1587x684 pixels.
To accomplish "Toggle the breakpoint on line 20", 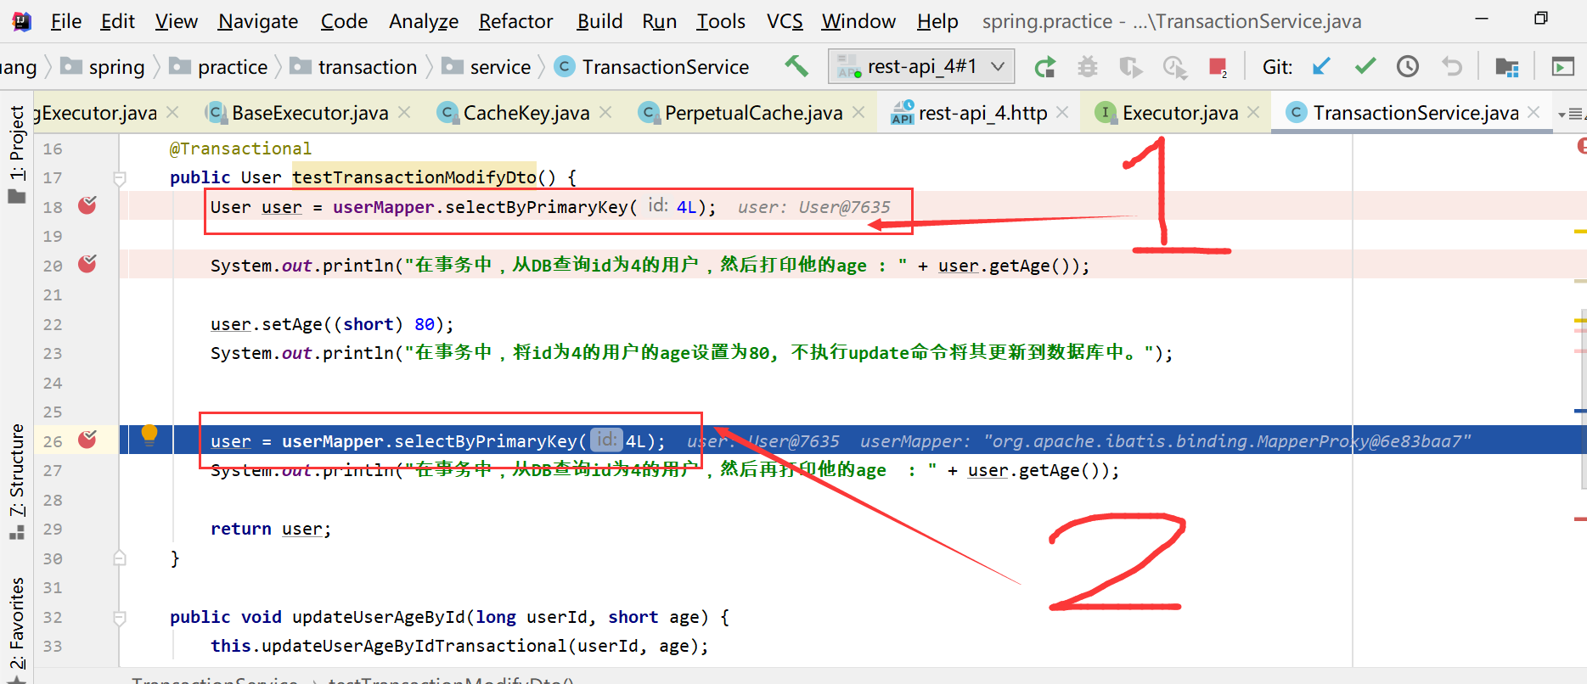I will [87, 264].
